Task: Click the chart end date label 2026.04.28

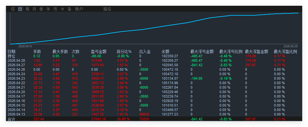Action: coord(290,46)
